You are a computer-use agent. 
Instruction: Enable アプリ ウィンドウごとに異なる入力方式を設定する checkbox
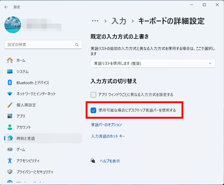click(x=93, y=95)
